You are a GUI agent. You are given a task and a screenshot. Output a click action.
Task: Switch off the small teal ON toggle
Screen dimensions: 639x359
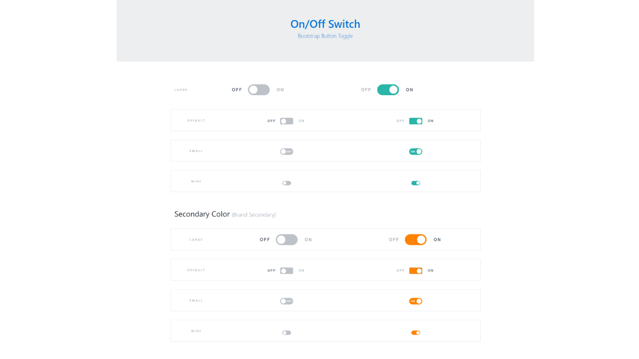(415, 151)
